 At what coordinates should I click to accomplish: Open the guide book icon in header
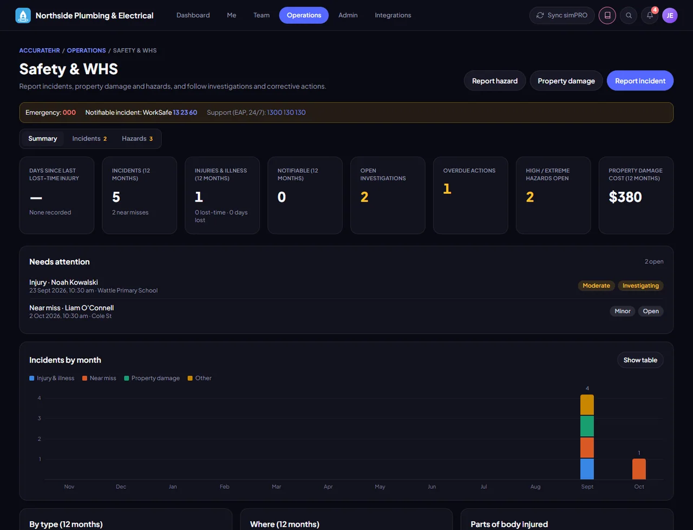607,15
